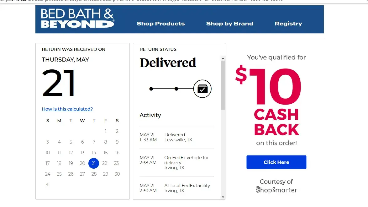368x207 pixels.
Task: Open the 'How is this calculated?' link
Action: coord(67,109)
